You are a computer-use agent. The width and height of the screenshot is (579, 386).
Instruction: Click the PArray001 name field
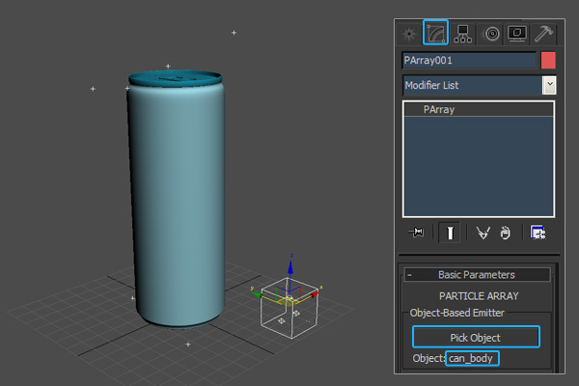pyautogui.click(x=469, y=60)
